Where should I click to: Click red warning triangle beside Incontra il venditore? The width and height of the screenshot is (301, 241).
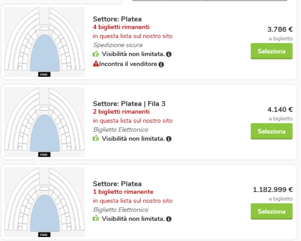96,64
